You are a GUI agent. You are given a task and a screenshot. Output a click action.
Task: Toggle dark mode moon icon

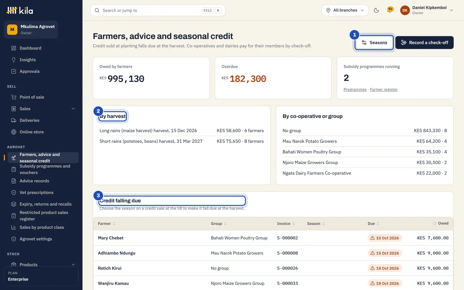click(376, 10)
